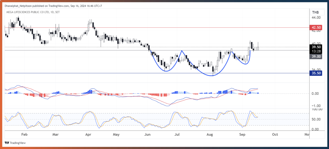Viewport: 329px width, 149px height.
Task: Click the Apr label on time axis
Action: tap(89, 134)
